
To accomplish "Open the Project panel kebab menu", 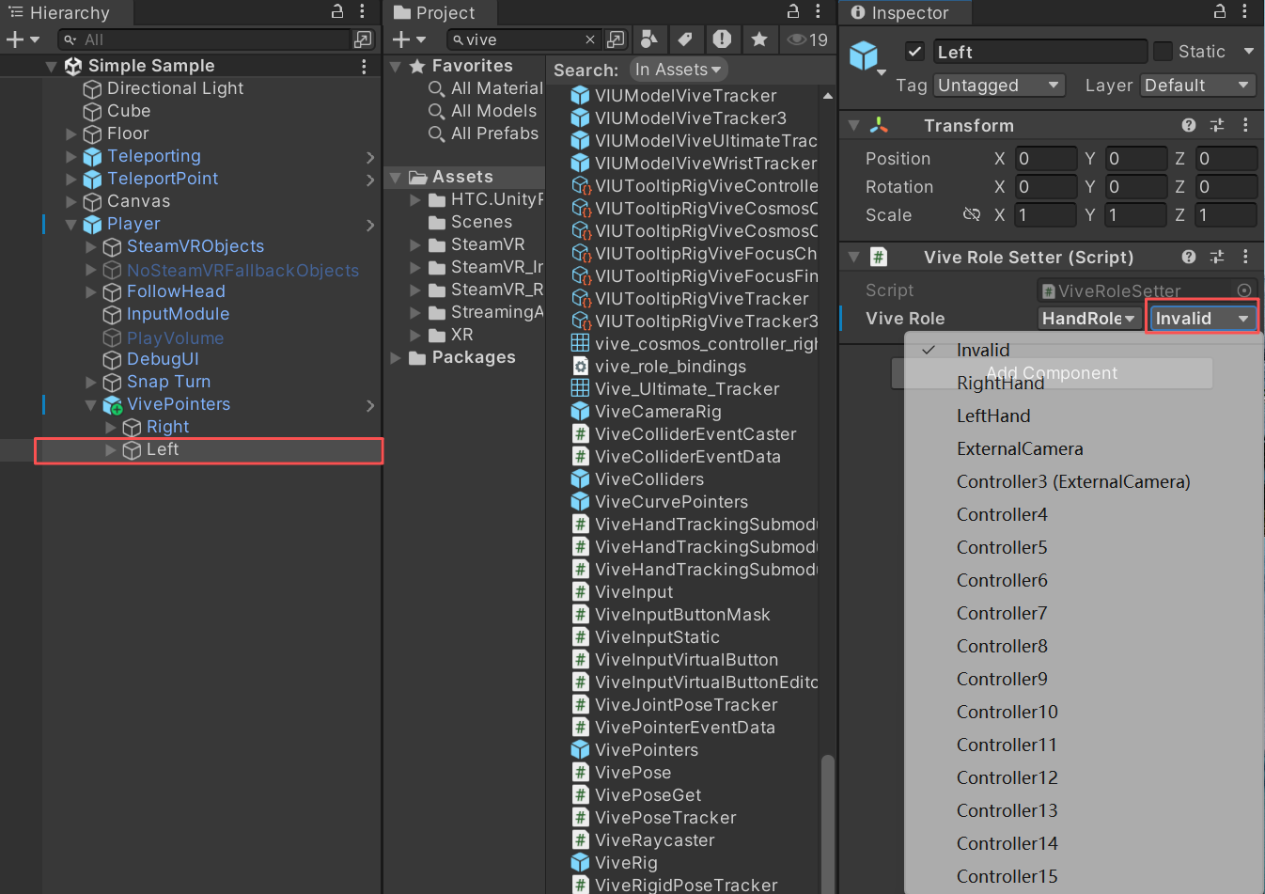I will tap(819, 11).
